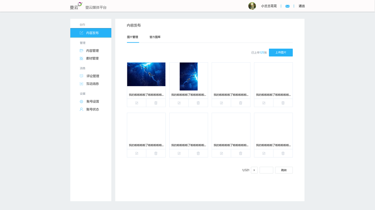Click the username 小兰兰花花
375x210 pixels.
[269, 6]
